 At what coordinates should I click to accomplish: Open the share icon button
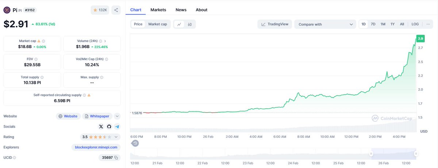tap(116, 10)
